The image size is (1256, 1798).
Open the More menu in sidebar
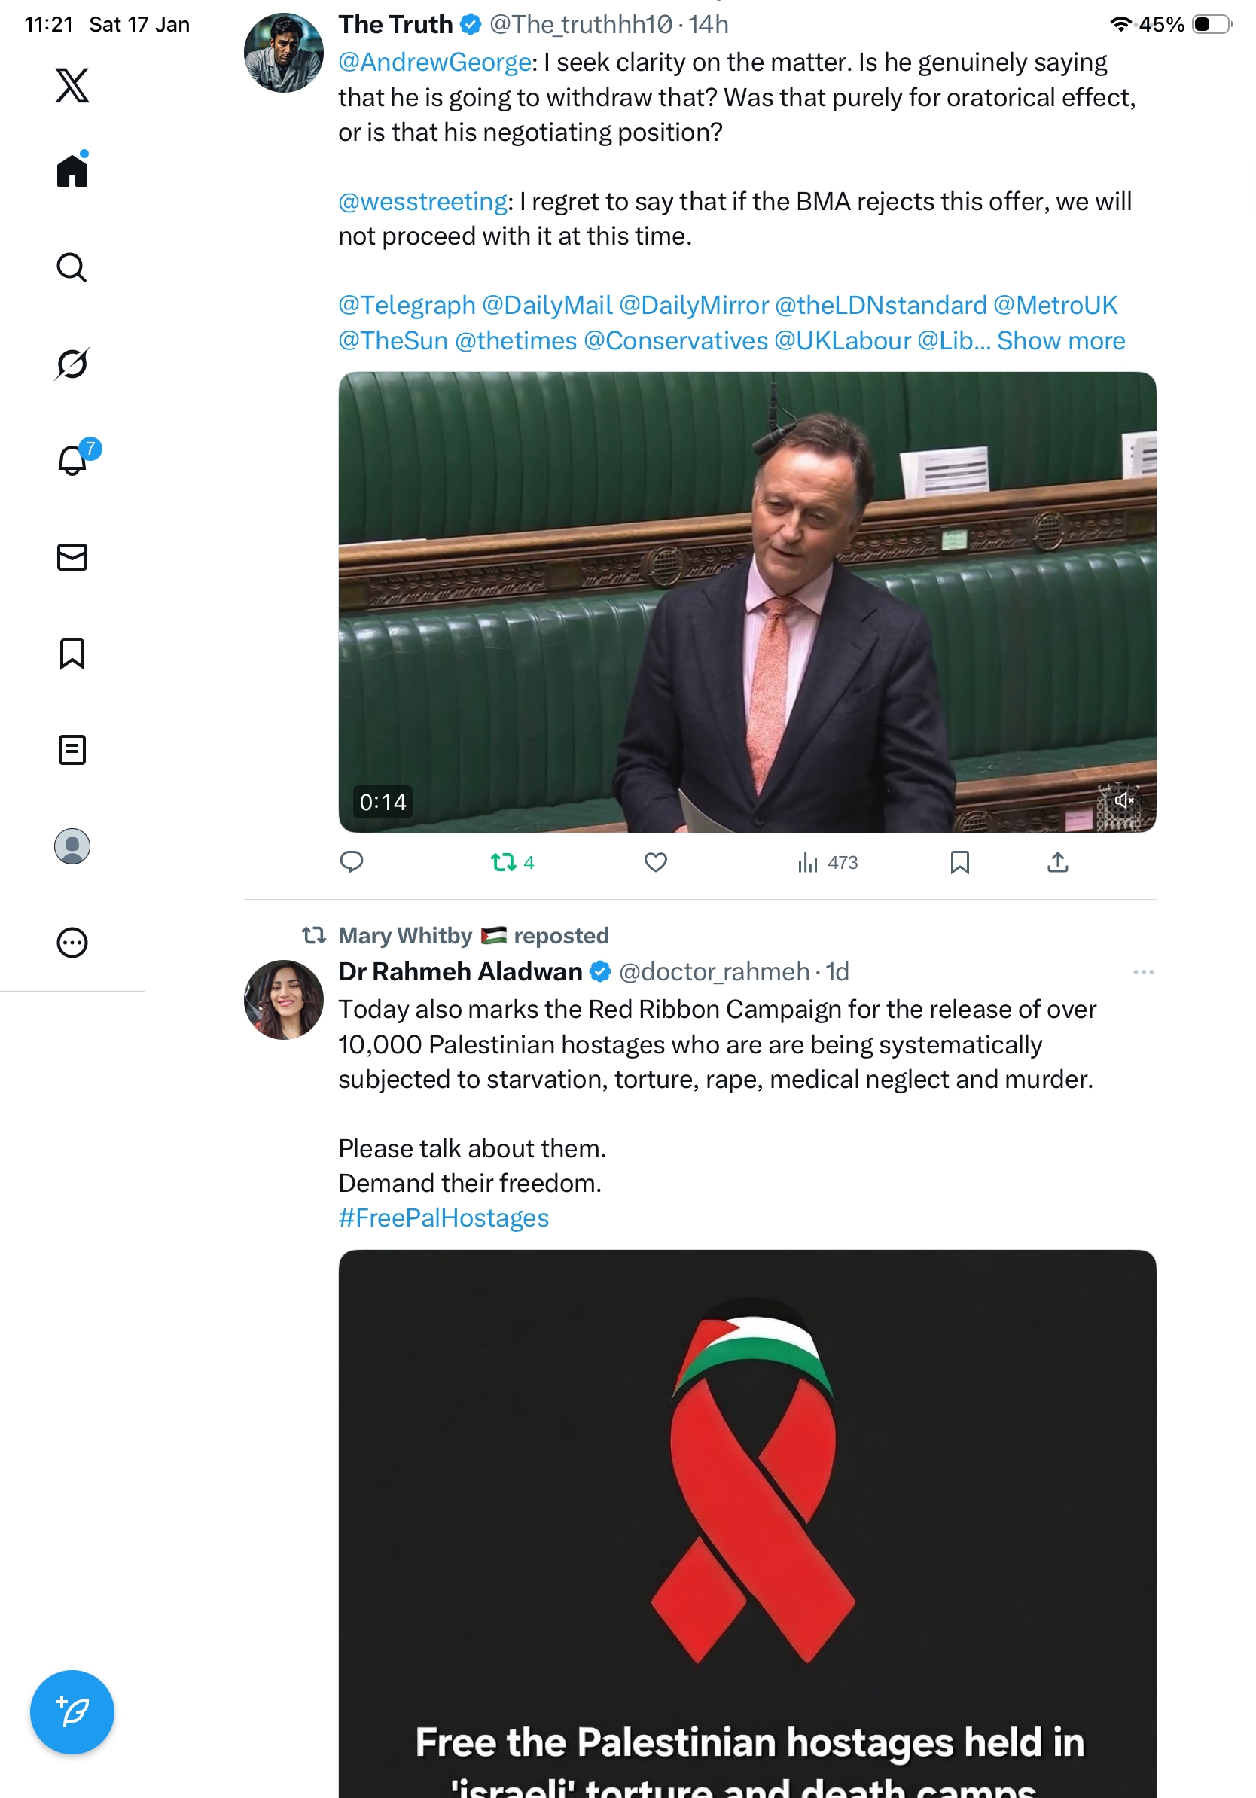(x=72, y=942)
